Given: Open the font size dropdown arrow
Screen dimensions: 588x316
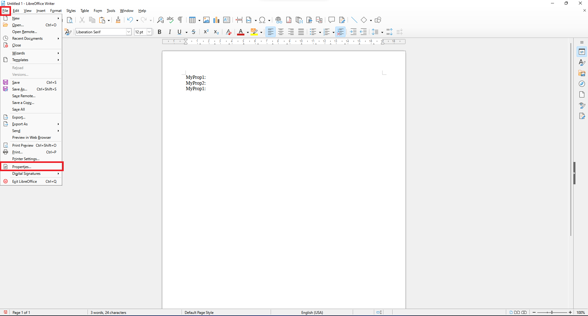Looking at the screenshot, I should (149, 32).
